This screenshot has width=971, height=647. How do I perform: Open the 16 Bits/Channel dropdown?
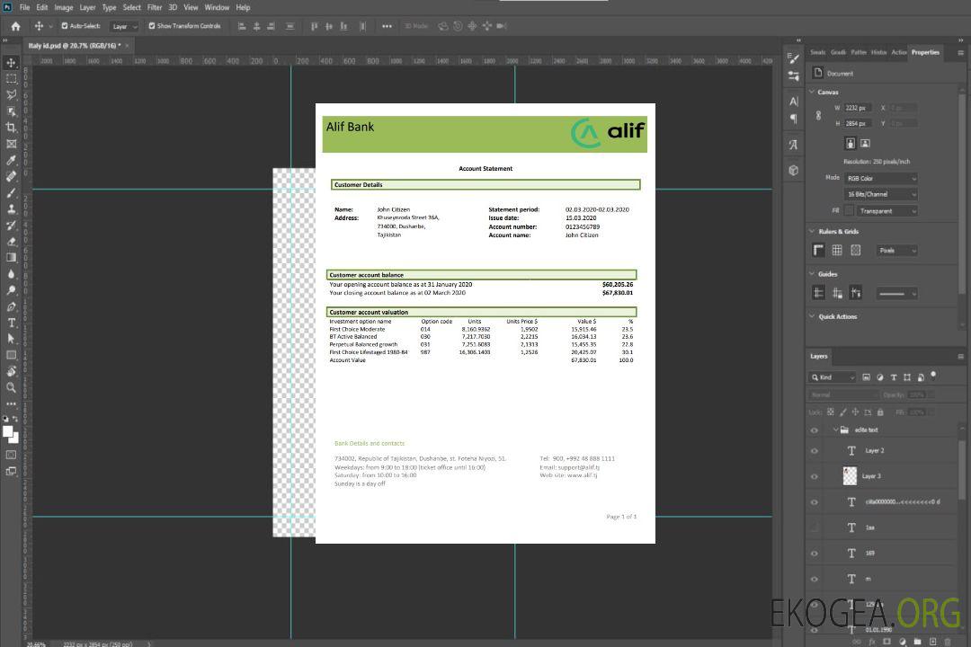tap(880, 194)
